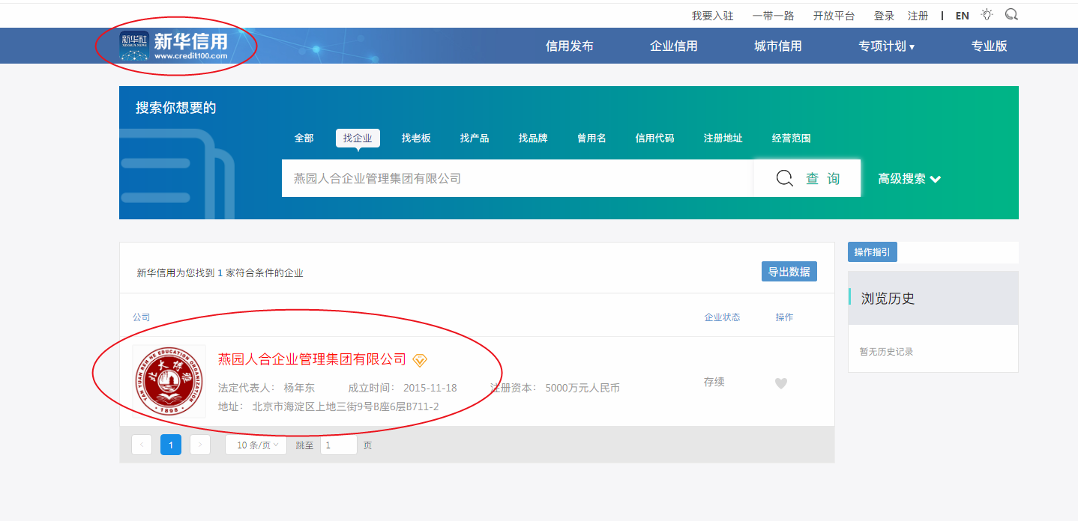Select the 找老板 search tab

[416, 138]
